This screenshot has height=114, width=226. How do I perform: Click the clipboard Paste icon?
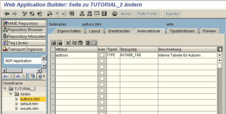pos(80,43)
